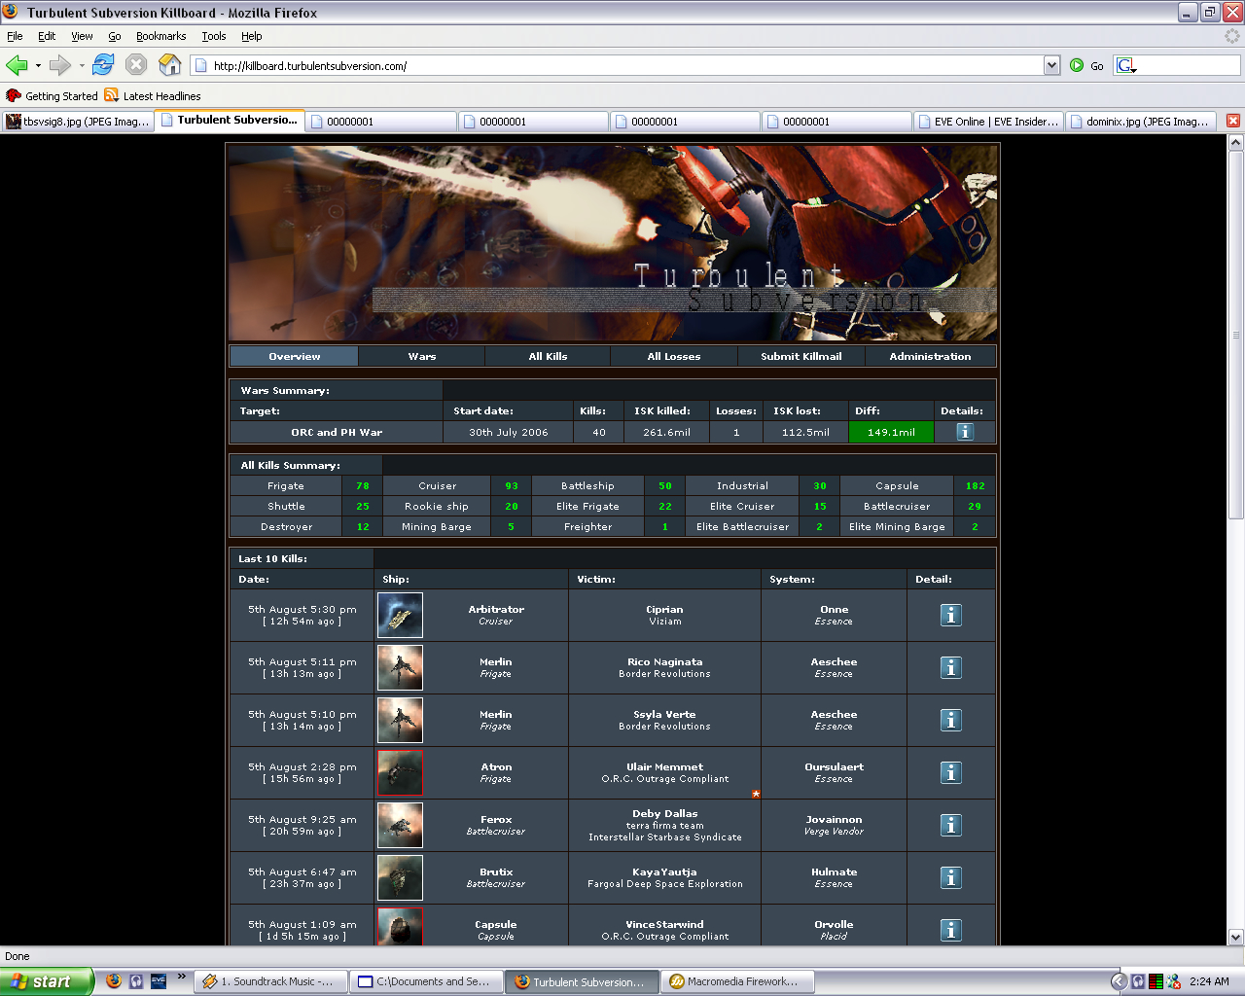Click the vertical scrollbar up arrow
The image size is (1245, 996).
(1236, 142)
